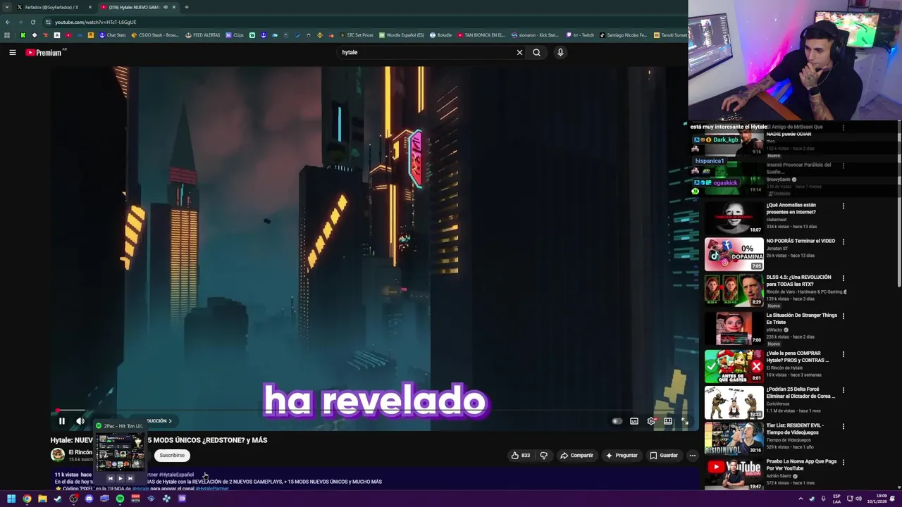Image resolution: width=902 pixels, height=507 pixels.
Task: Open Spotify from the taskbar
Action: pyautogui.click(x=120, y=499)
